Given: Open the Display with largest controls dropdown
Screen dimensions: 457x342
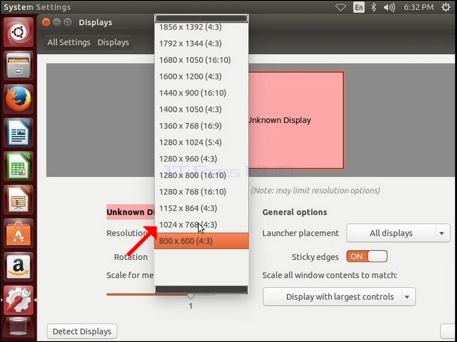Looking at the screenshot, I should 339,297.
